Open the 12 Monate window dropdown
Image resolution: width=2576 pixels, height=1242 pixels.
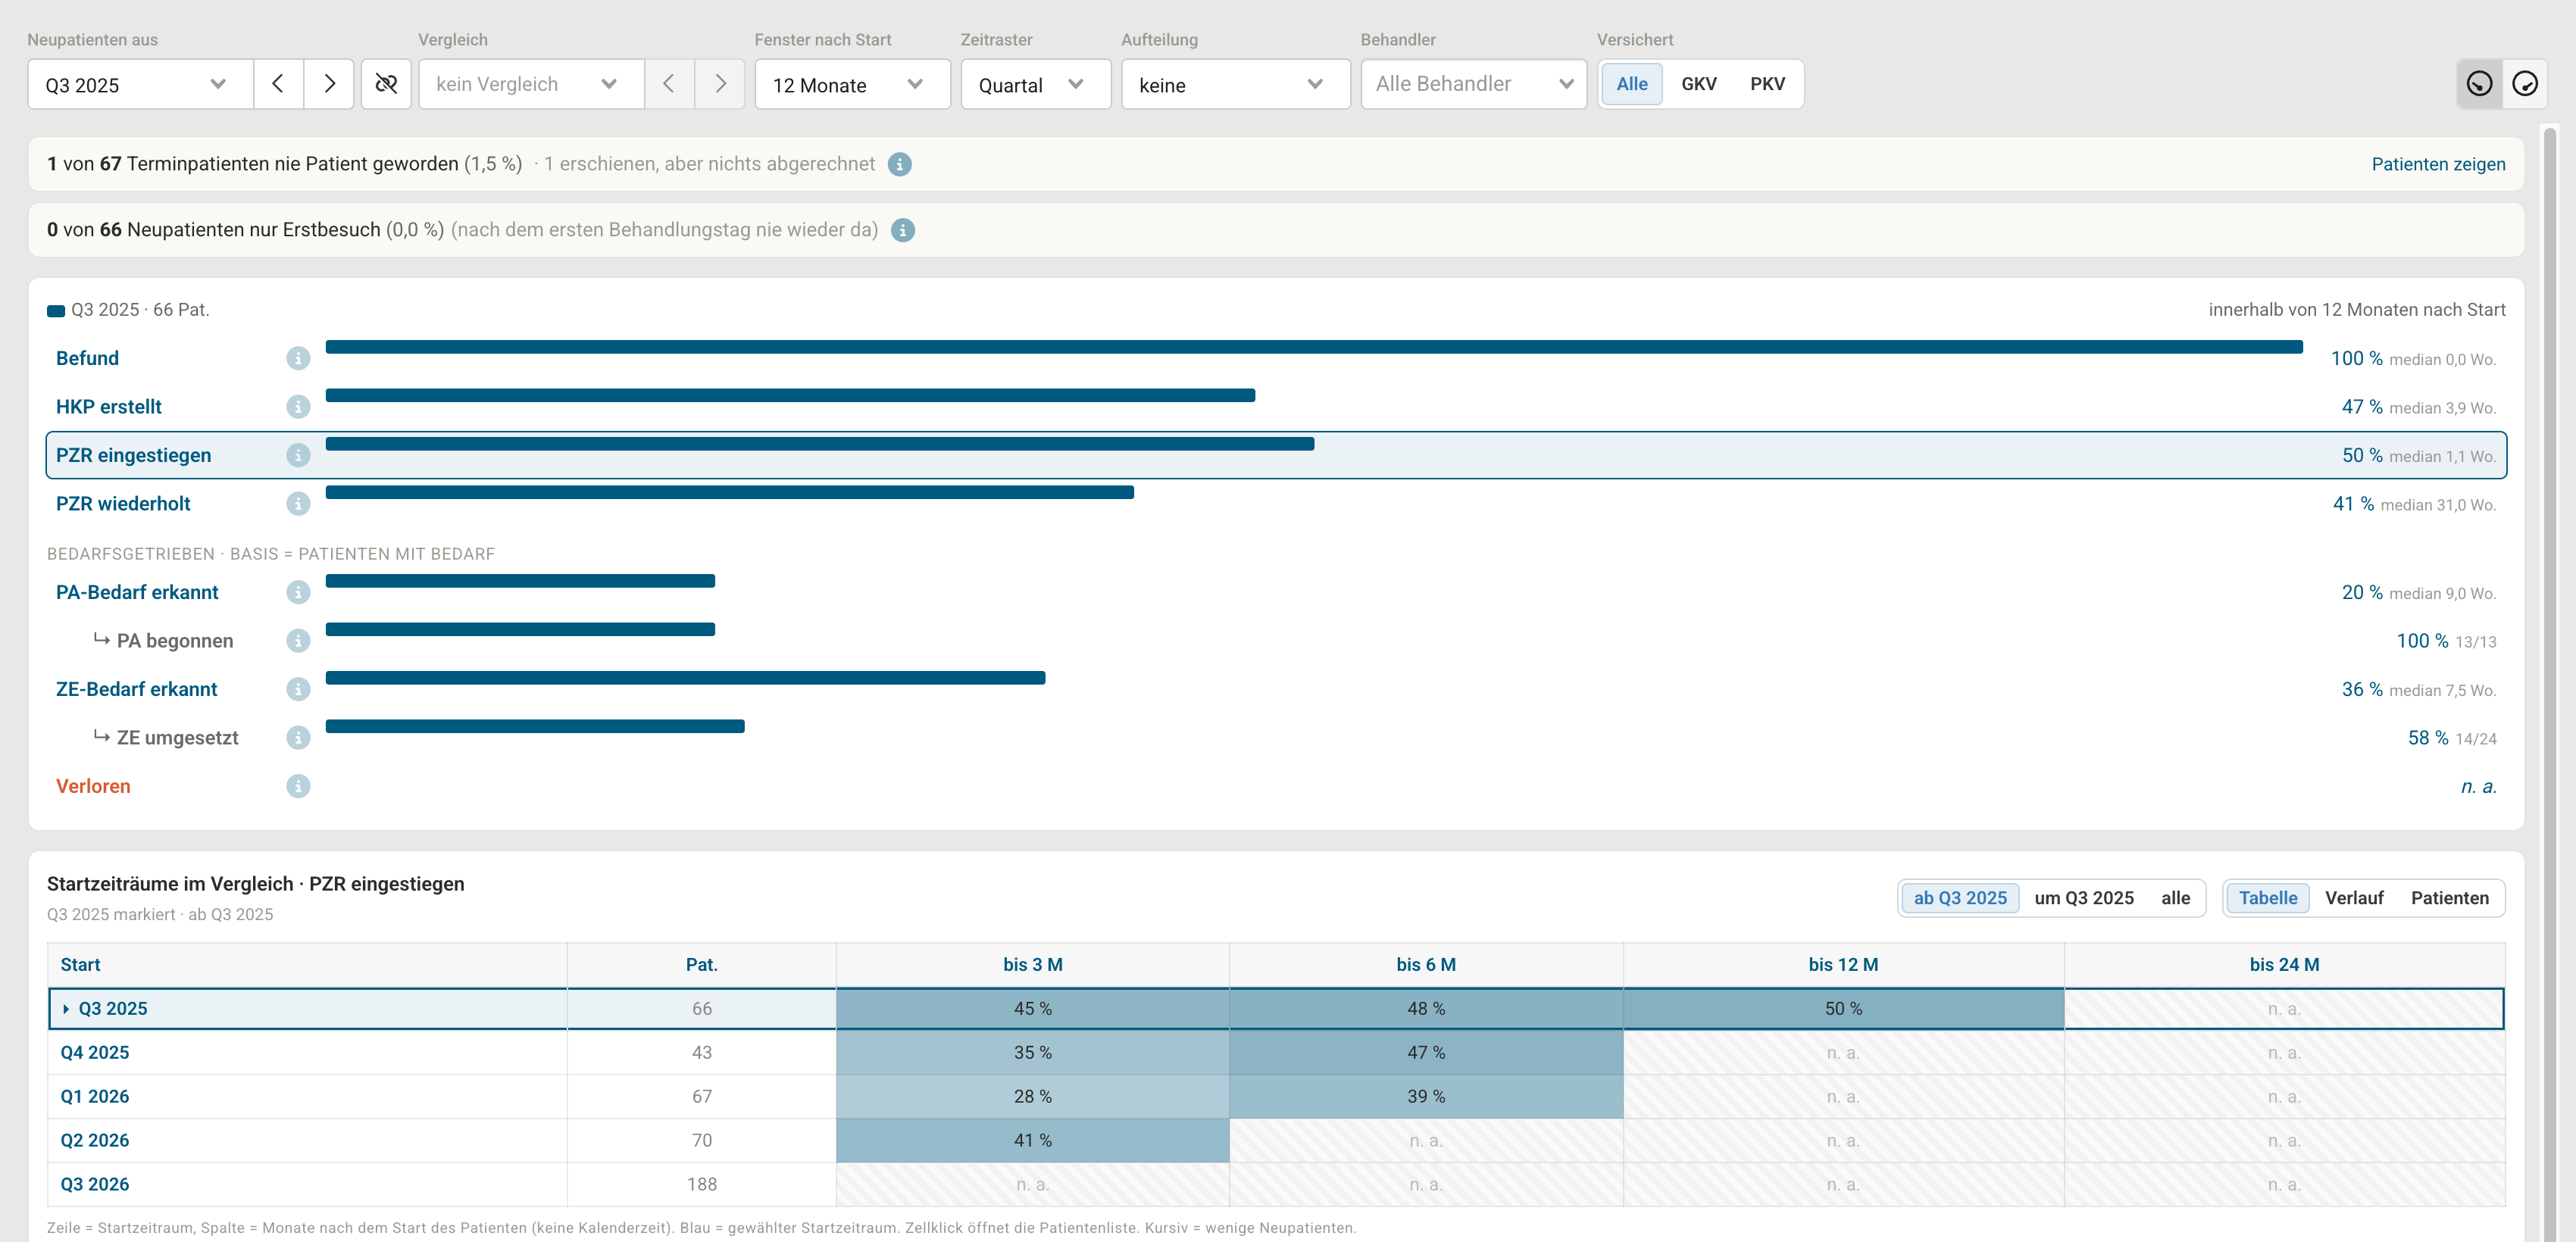pyautogui.click(x=852, y=84)
